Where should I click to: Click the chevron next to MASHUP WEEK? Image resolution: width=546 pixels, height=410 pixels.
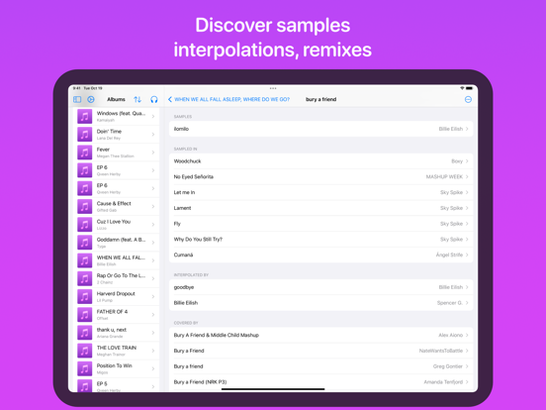tap(467, 176)
